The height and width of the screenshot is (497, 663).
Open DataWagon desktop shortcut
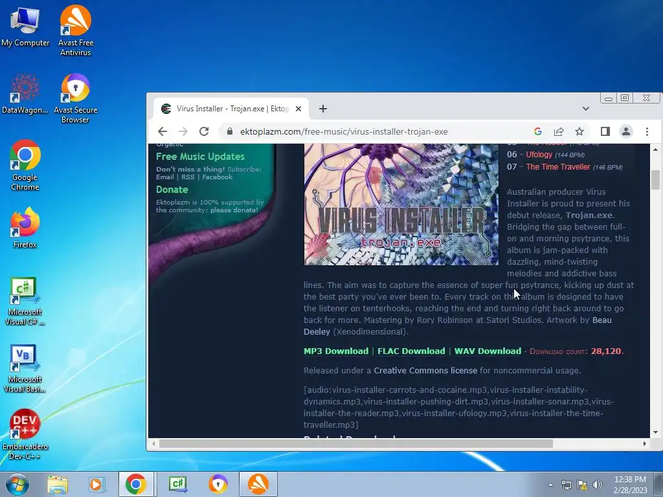pyautogui.click(x=25, y=94)
